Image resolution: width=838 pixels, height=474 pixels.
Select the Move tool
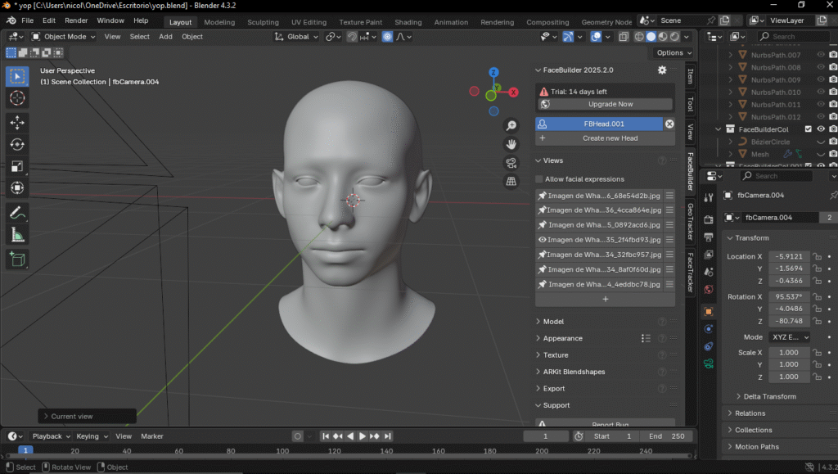pos(17,122)
